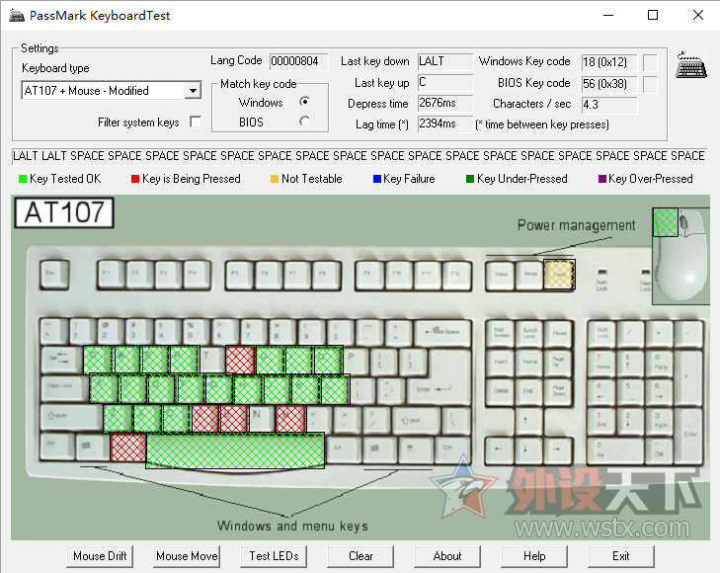Click the Characters / sec value 4.3
The width and height of the screenshot is (720, 573).
point(609,105)
